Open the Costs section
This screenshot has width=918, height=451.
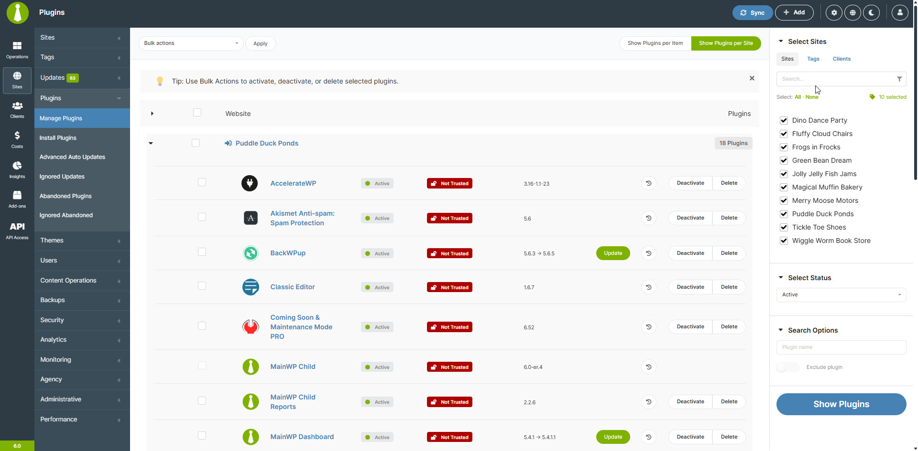[x=17, y=139]
